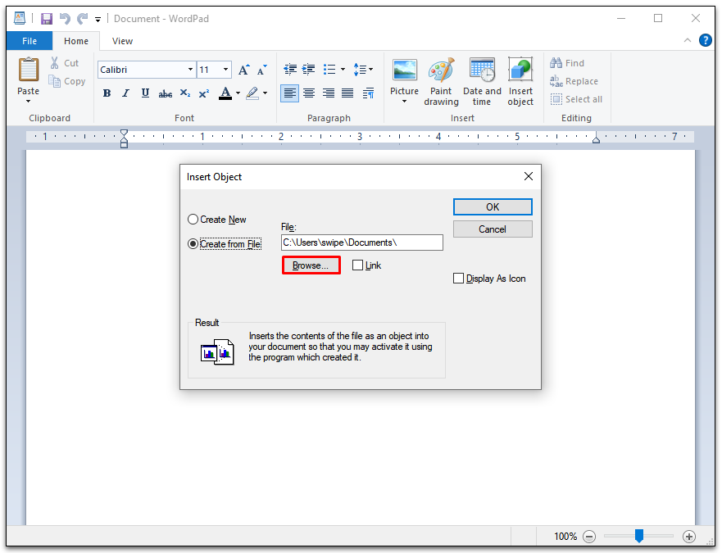This screenshot has height=553, width=722.
Task: Open the font size 11 dropdown
Action: [x=225, y=70]
